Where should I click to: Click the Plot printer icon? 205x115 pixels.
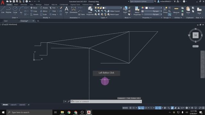27,1
